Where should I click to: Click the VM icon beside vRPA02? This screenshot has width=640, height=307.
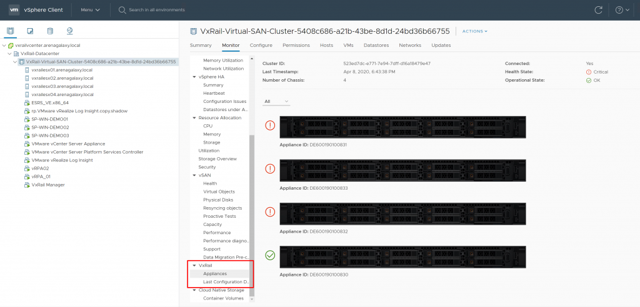(27, 168)
